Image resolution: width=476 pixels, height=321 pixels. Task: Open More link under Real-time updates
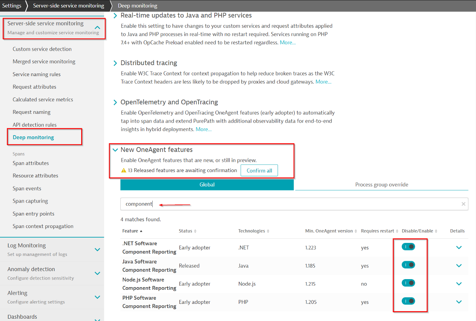pyautogui.click(x=288, y=43)
